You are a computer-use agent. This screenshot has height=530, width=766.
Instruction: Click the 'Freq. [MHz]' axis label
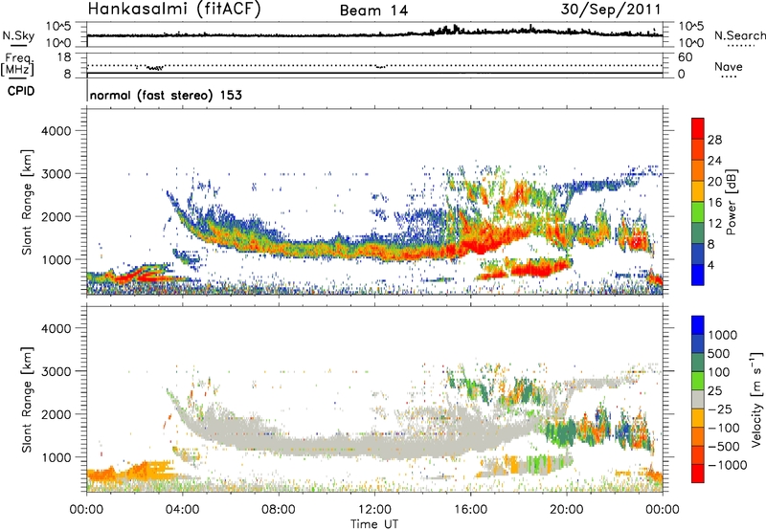click(18, 64)
